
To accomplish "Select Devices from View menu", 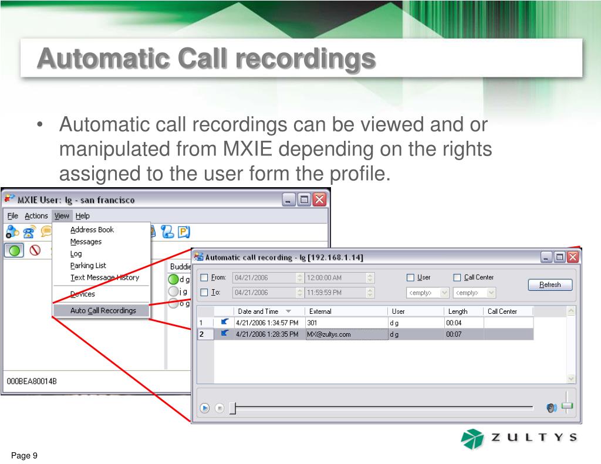I will pos(82,294).
